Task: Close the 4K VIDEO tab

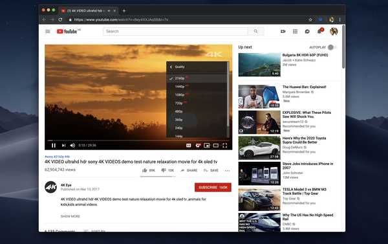Action: point(114,10)
